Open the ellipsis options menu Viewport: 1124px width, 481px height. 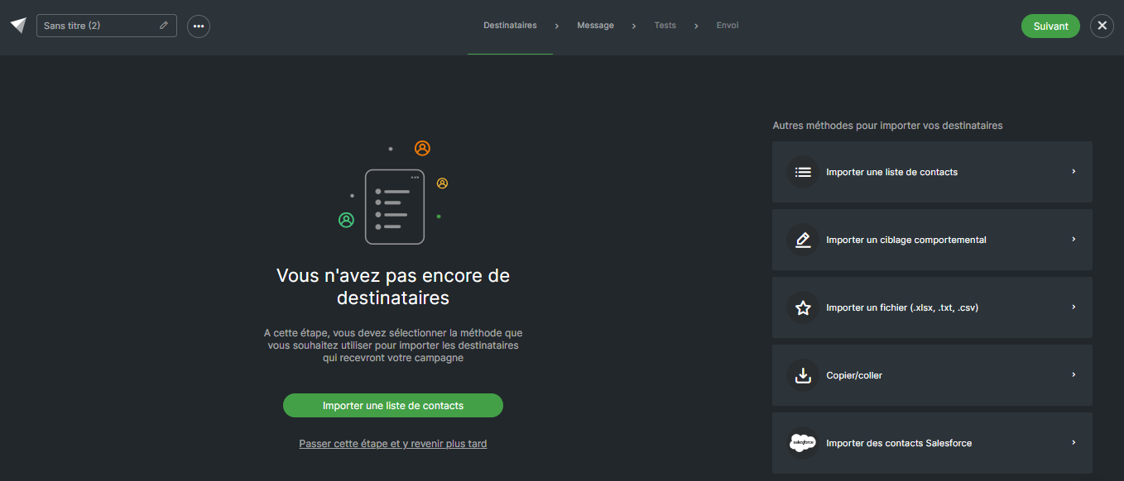click(x=198, y=26)
